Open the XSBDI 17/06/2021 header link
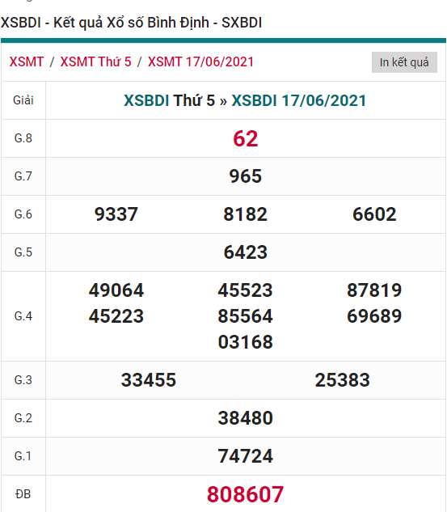This screenshot has height=512, width=447. click(299, 100)
